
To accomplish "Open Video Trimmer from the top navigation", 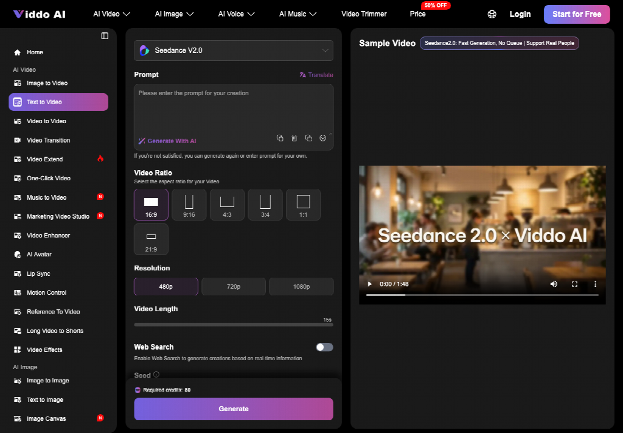I will coord(364,14).
